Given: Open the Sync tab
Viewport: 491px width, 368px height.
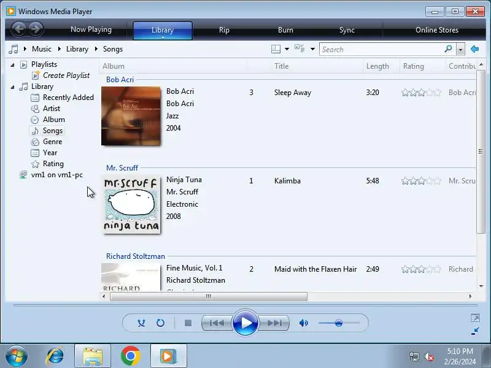Looking at the screenshot, I should (x=347, y=30).
